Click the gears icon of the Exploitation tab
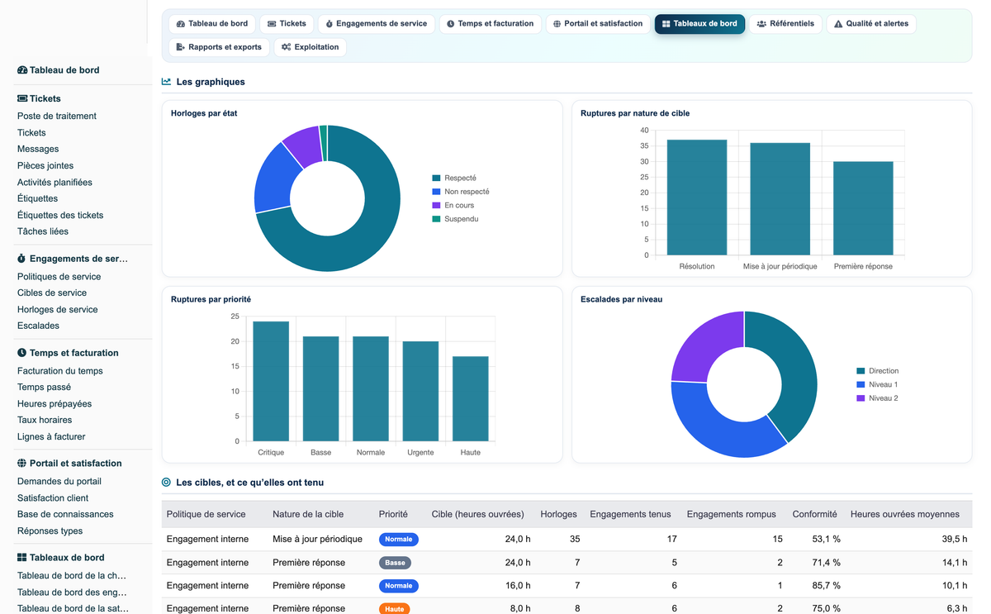Screen dimensions: 991x614 (x=286, y=47)
